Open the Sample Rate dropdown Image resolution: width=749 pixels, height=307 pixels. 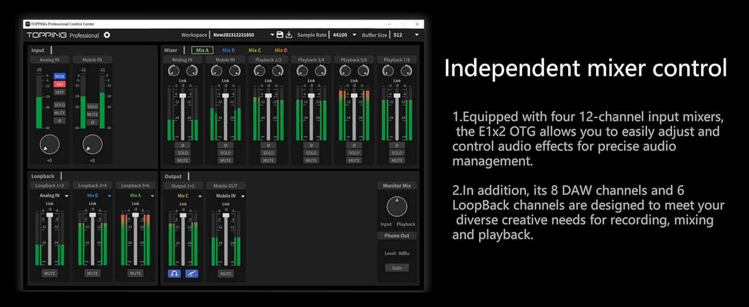tap(354, 35)
